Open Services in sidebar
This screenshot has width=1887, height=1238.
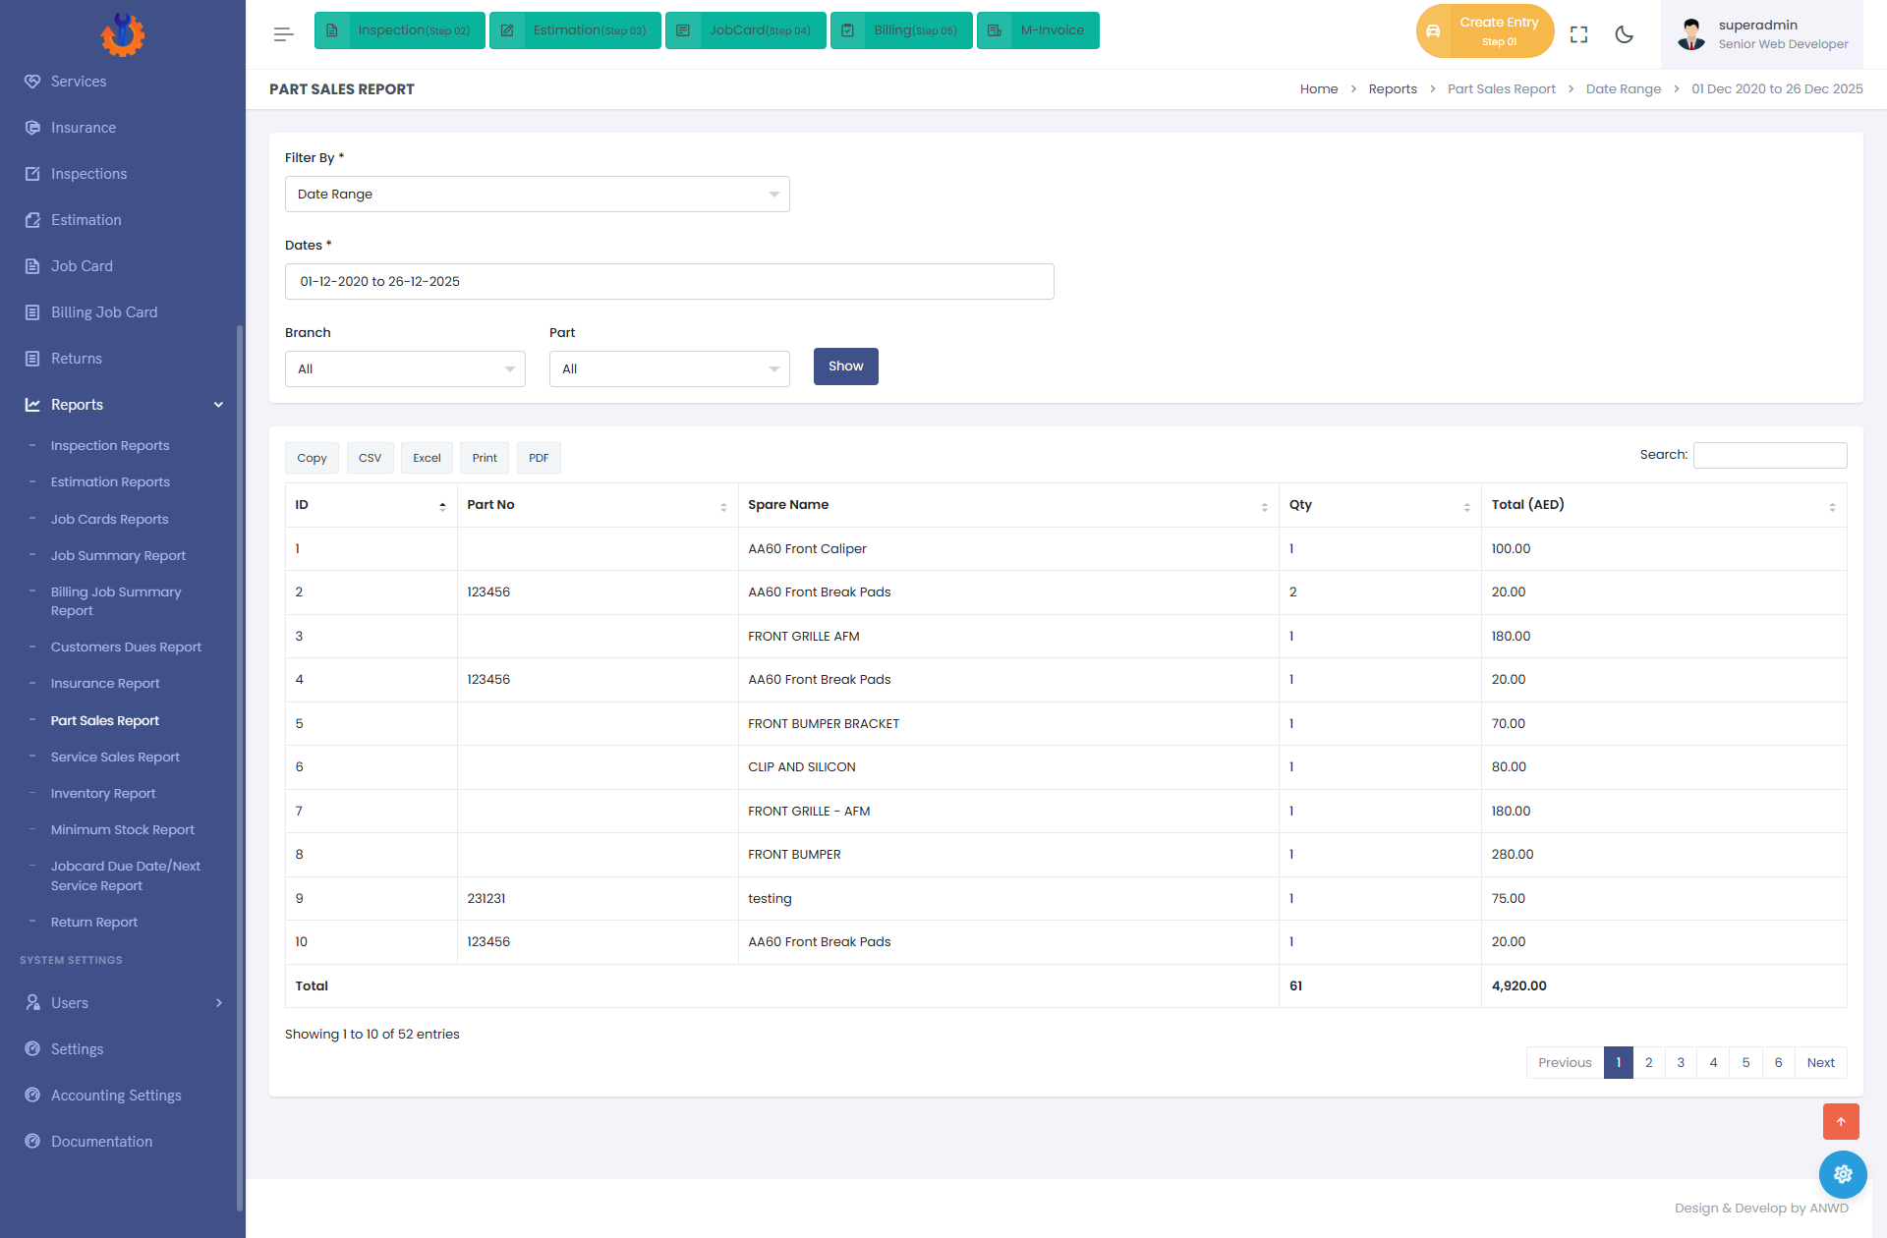79,82
